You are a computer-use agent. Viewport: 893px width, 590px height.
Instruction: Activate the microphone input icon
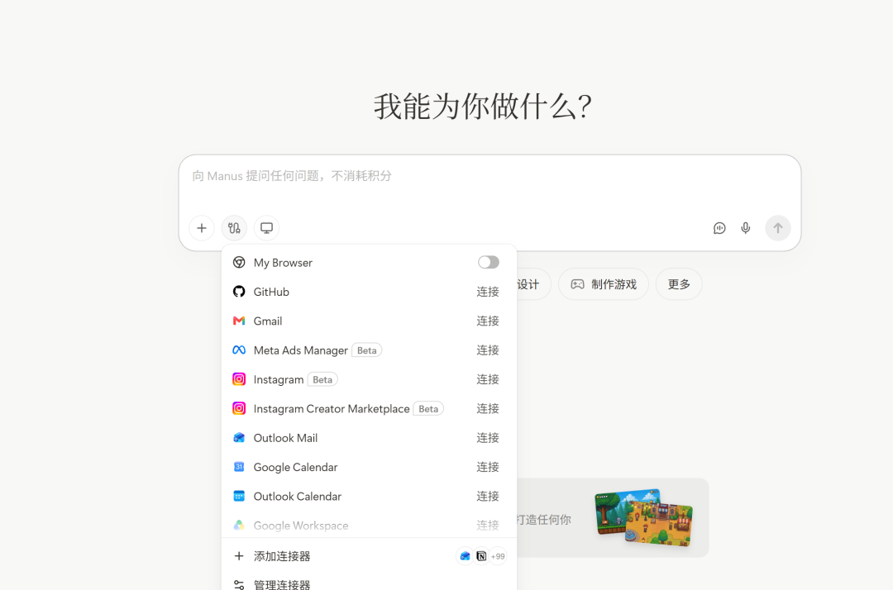pyautogui.click(x=746, y=228)
